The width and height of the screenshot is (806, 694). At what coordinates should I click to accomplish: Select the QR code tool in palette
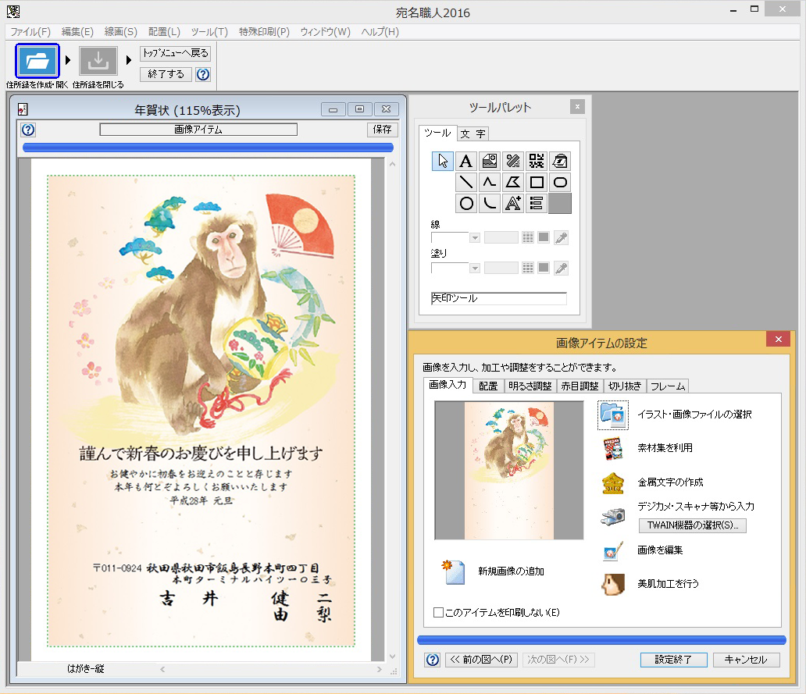click(x=537, y=162)
